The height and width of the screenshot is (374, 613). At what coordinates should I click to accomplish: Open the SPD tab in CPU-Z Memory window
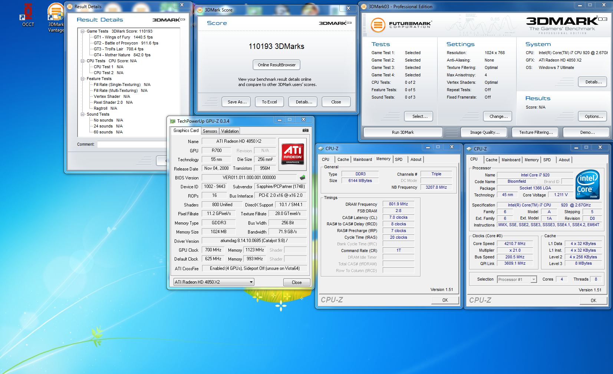[x=399, y=159]
